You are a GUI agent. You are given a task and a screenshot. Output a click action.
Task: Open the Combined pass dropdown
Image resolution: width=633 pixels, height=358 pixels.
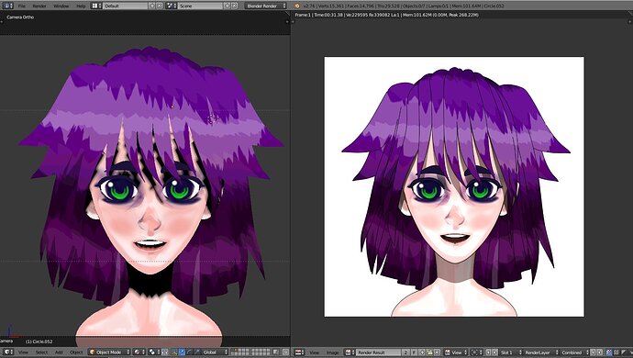pos(575,352)
